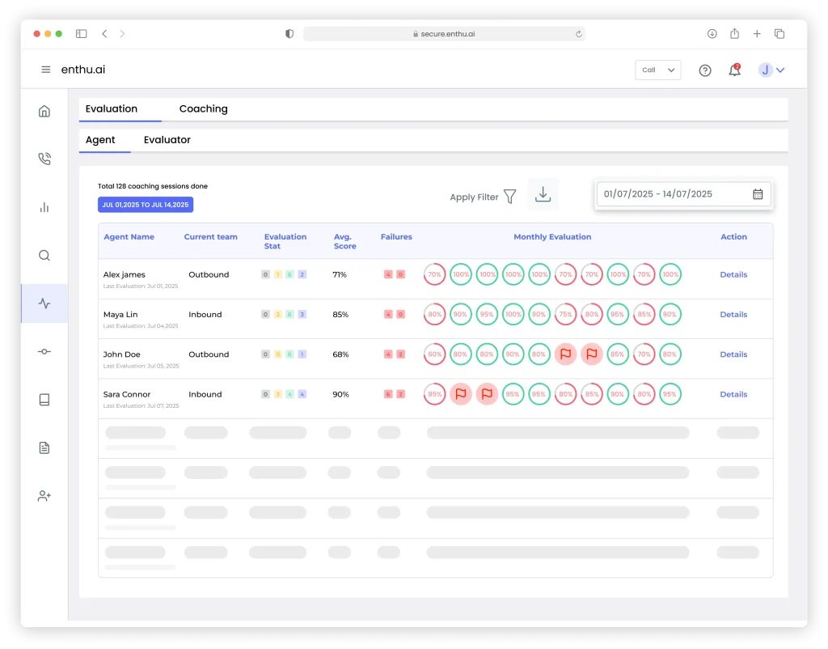Toggle the first flag marker in John Doe's row
Screen dimensions: 828x649
pyautogui.click(x=565, y=354)
